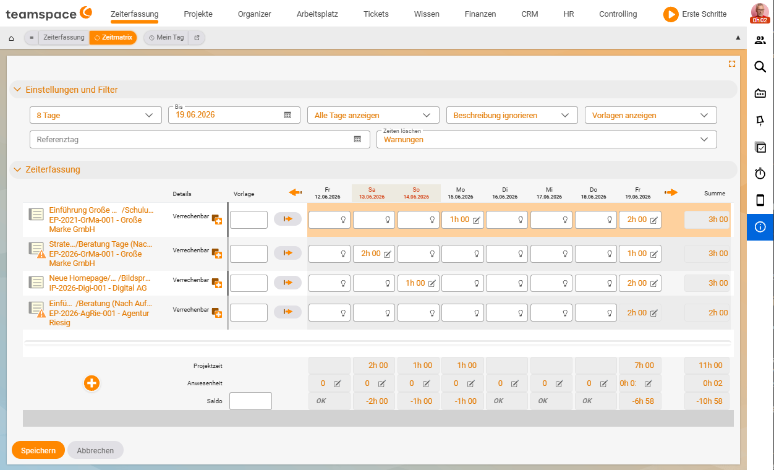Open the tasks checkmark icon in right sidebar
The height and width of the screenshot is (470, 774).
(760, 147)
